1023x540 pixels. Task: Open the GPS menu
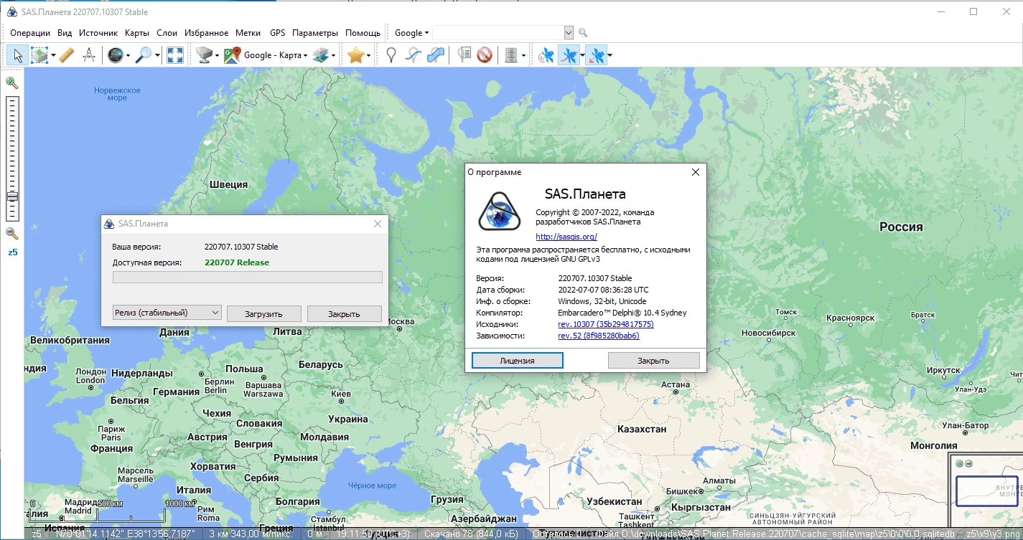277,33
